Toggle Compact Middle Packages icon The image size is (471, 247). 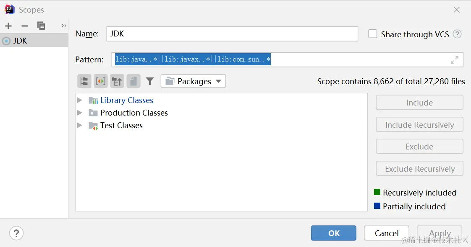[117, 81]
